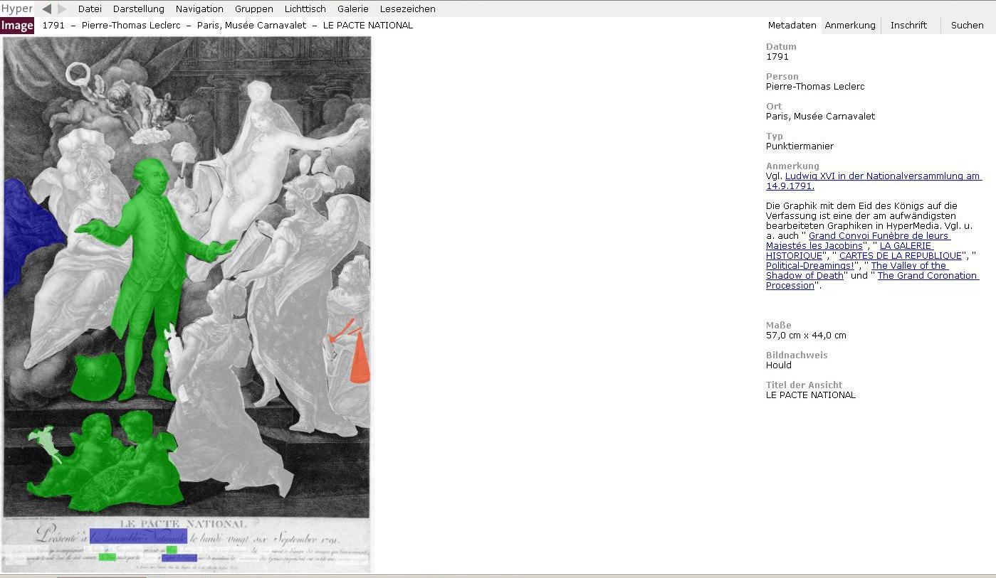The image size is (996, 578).
Task: Switch to the Suchen tab
Action: pyautogui.click(x=967, y=25)
